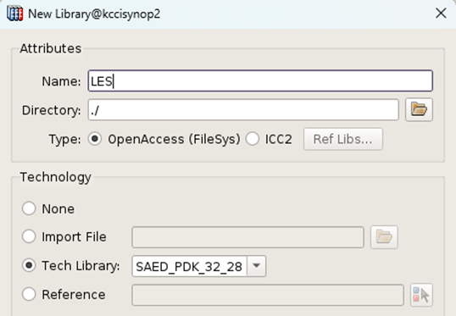The width and height of the screenshot is (456, 316).
Task: Browse for directory with folder icon
Action: pyautogui.click(x=419, y=109)
